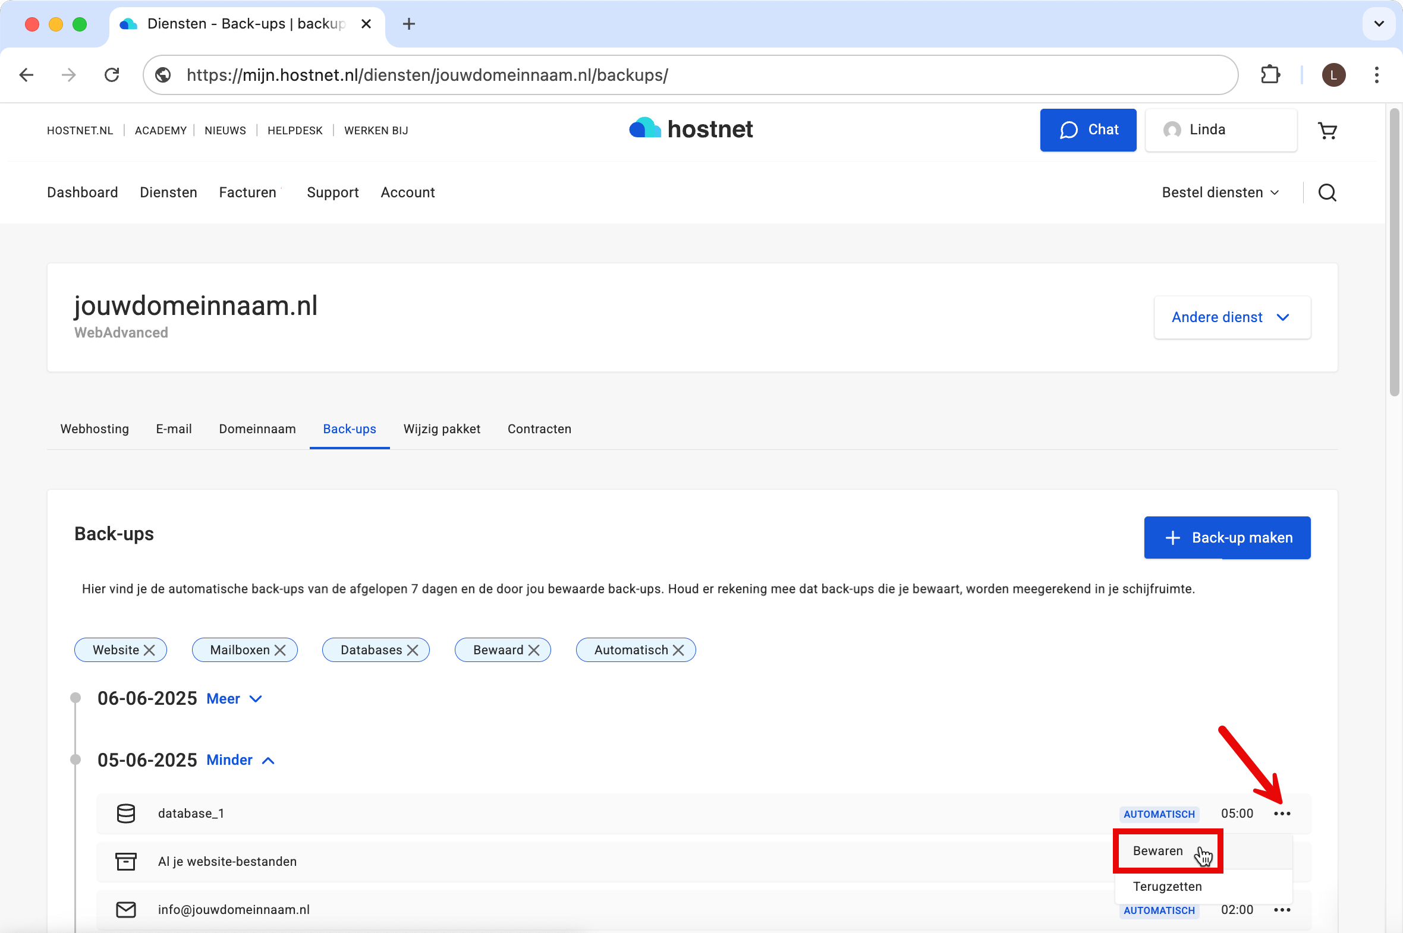1403x933 pixels.
Task: Click the search magnifier icon
Action: [x=1327, y=193]
